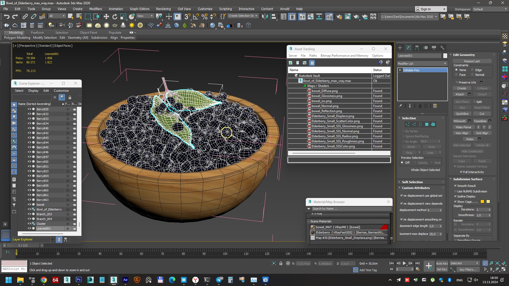Open the Rendering menu
Screen dimensions: 509x286
pos(163,9)
